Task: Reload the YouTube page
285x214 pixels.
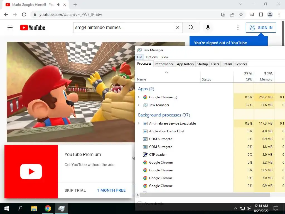Action: 24,14
